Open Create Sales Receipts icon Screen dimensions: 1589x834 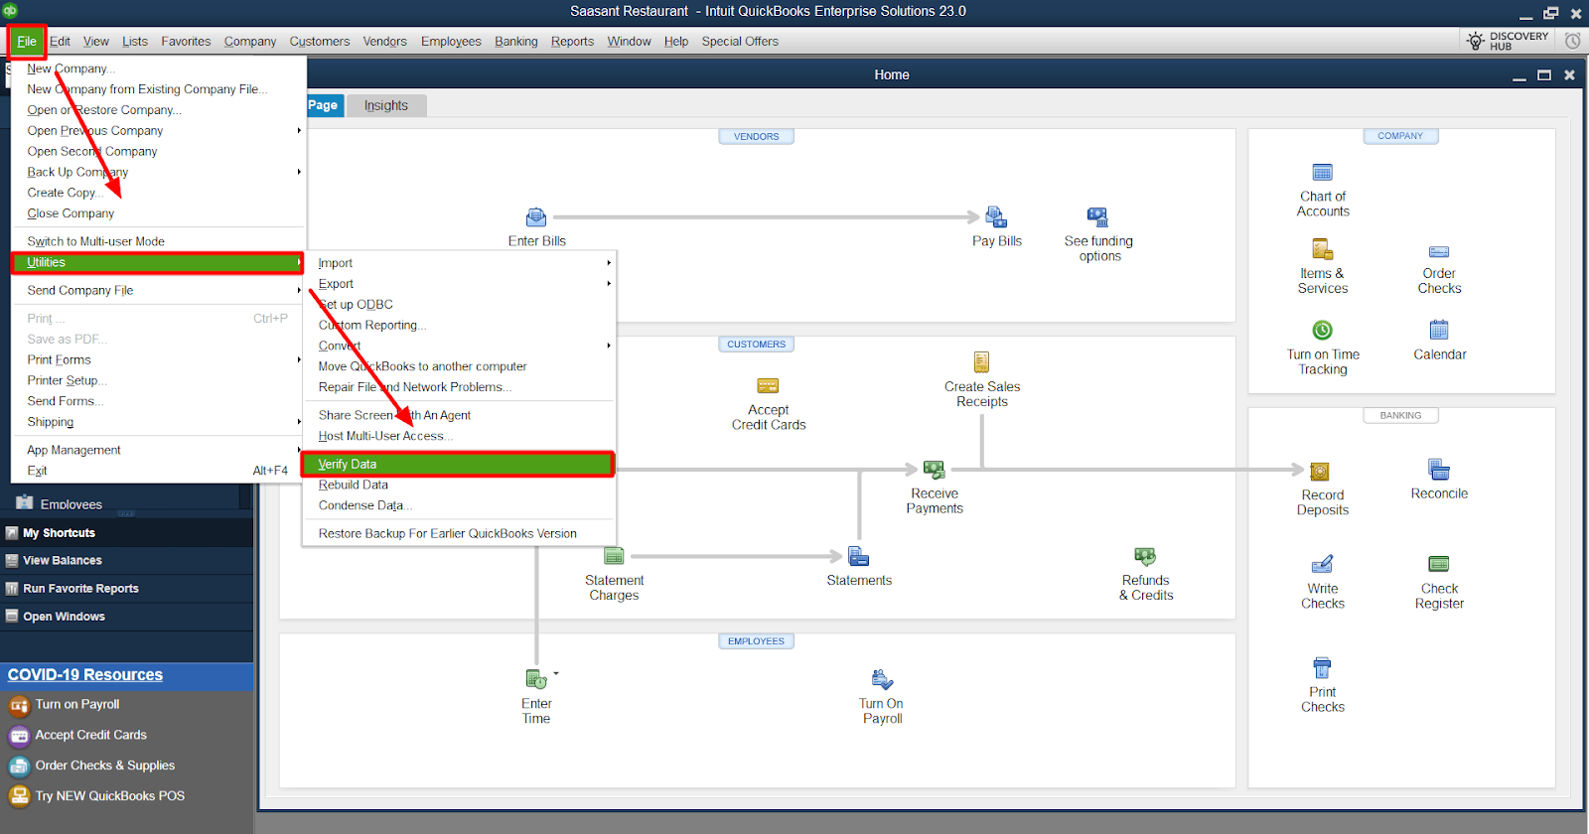pyautogui.click(x=981, y=362)
